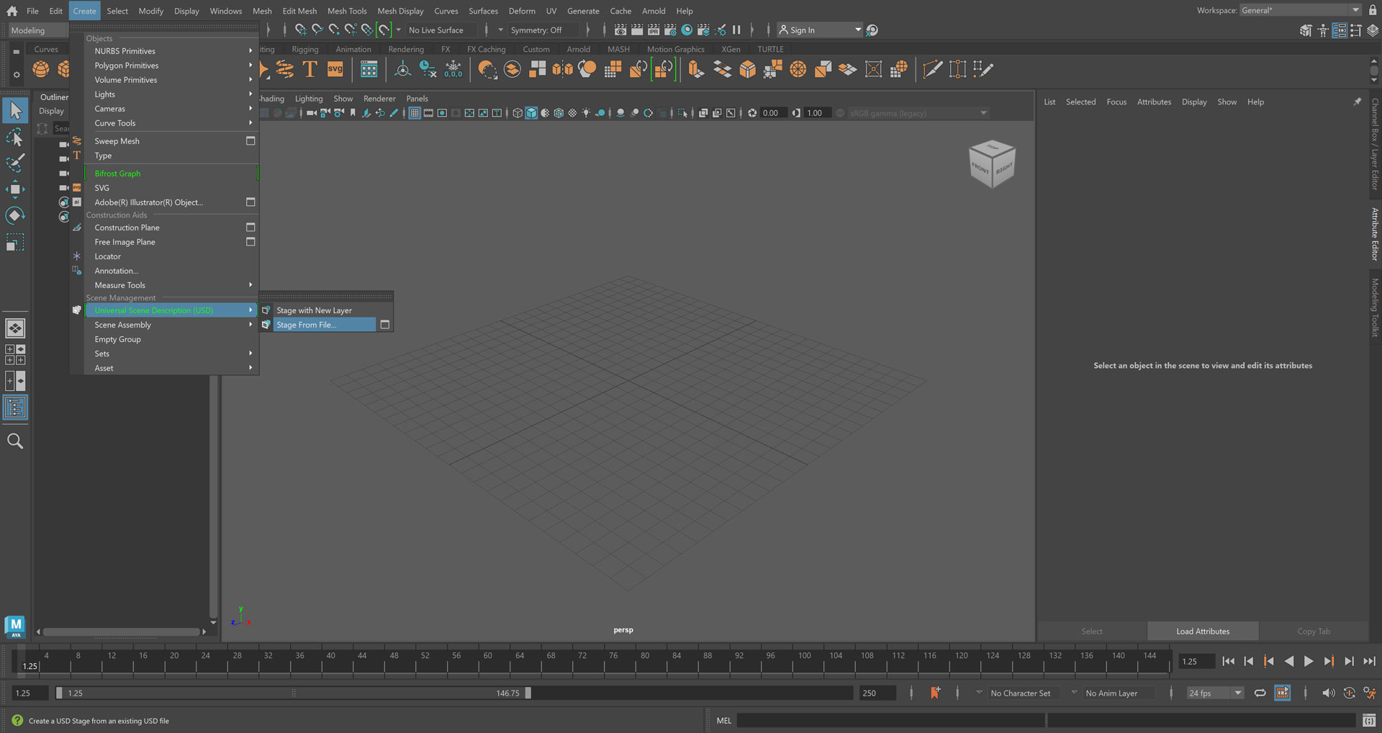The width and height of the screenshot is (1382, 733).
Task: Click the Copy Tab button
Action: [x=1314, y=631]
